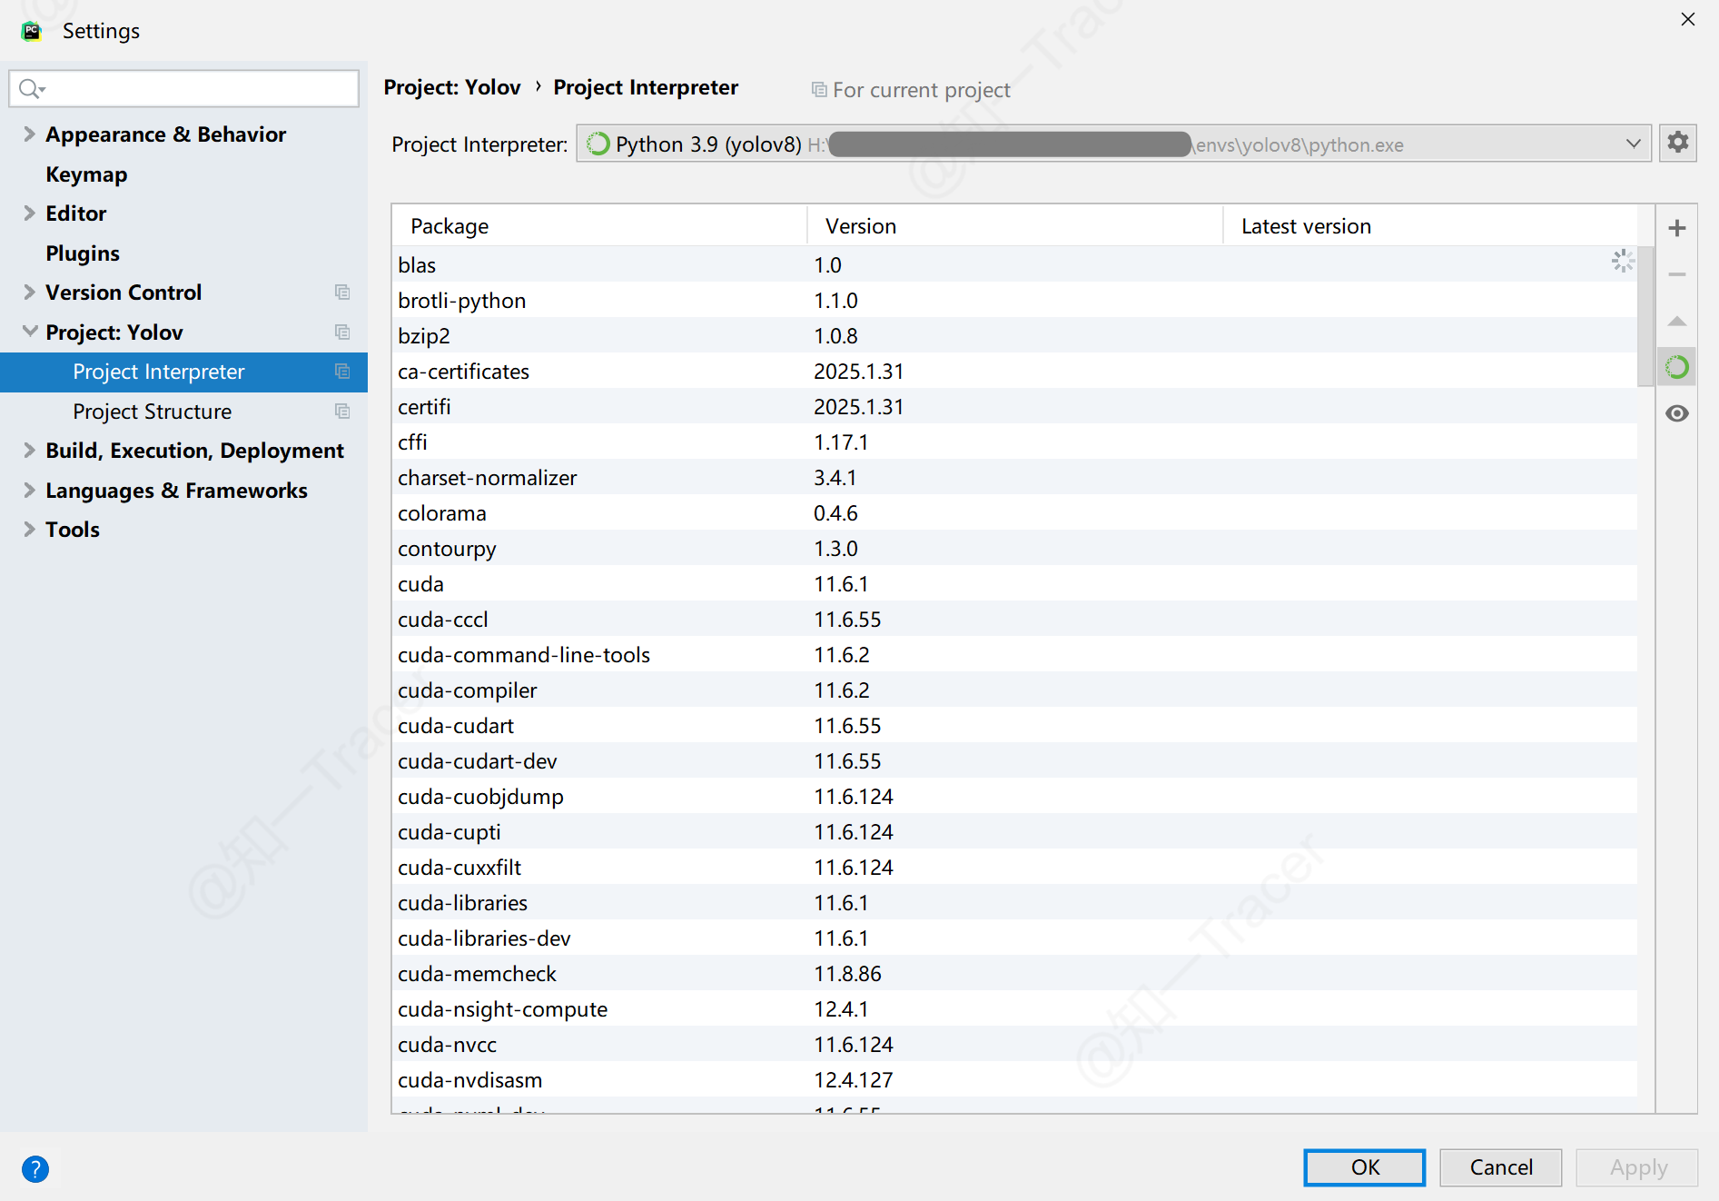Click the plus icon to install package
This screenshot has height=1201, width=1719.
(x=1677, y=228)
